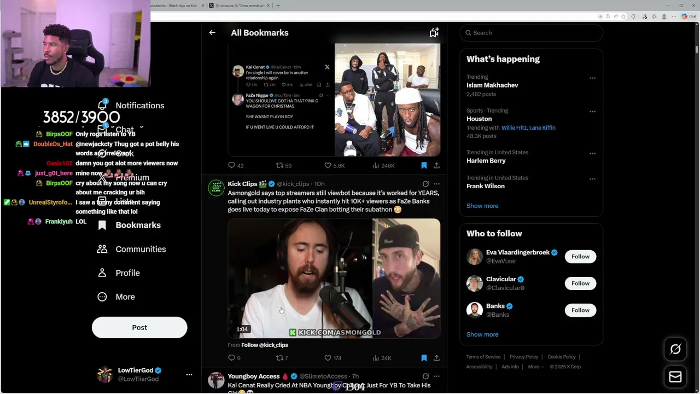This screenshot has height=394, width=700.
Task: Open Grok icon on Kick Clips post
Action: click(x=425, y=184)
